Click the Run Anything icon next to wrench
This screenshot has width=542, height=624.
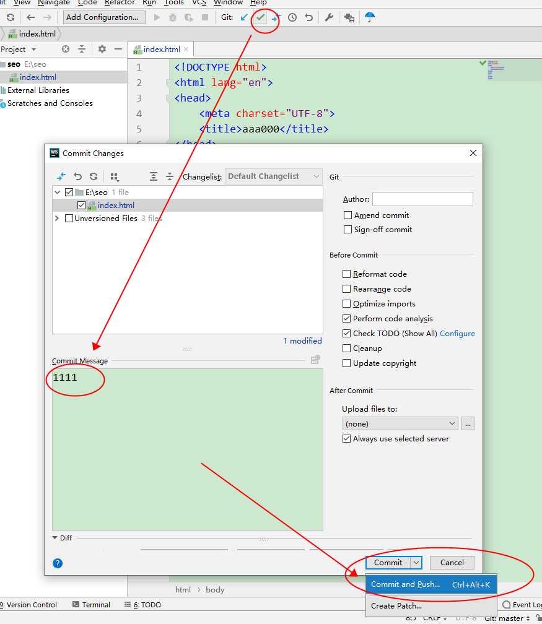click(349, 17)
